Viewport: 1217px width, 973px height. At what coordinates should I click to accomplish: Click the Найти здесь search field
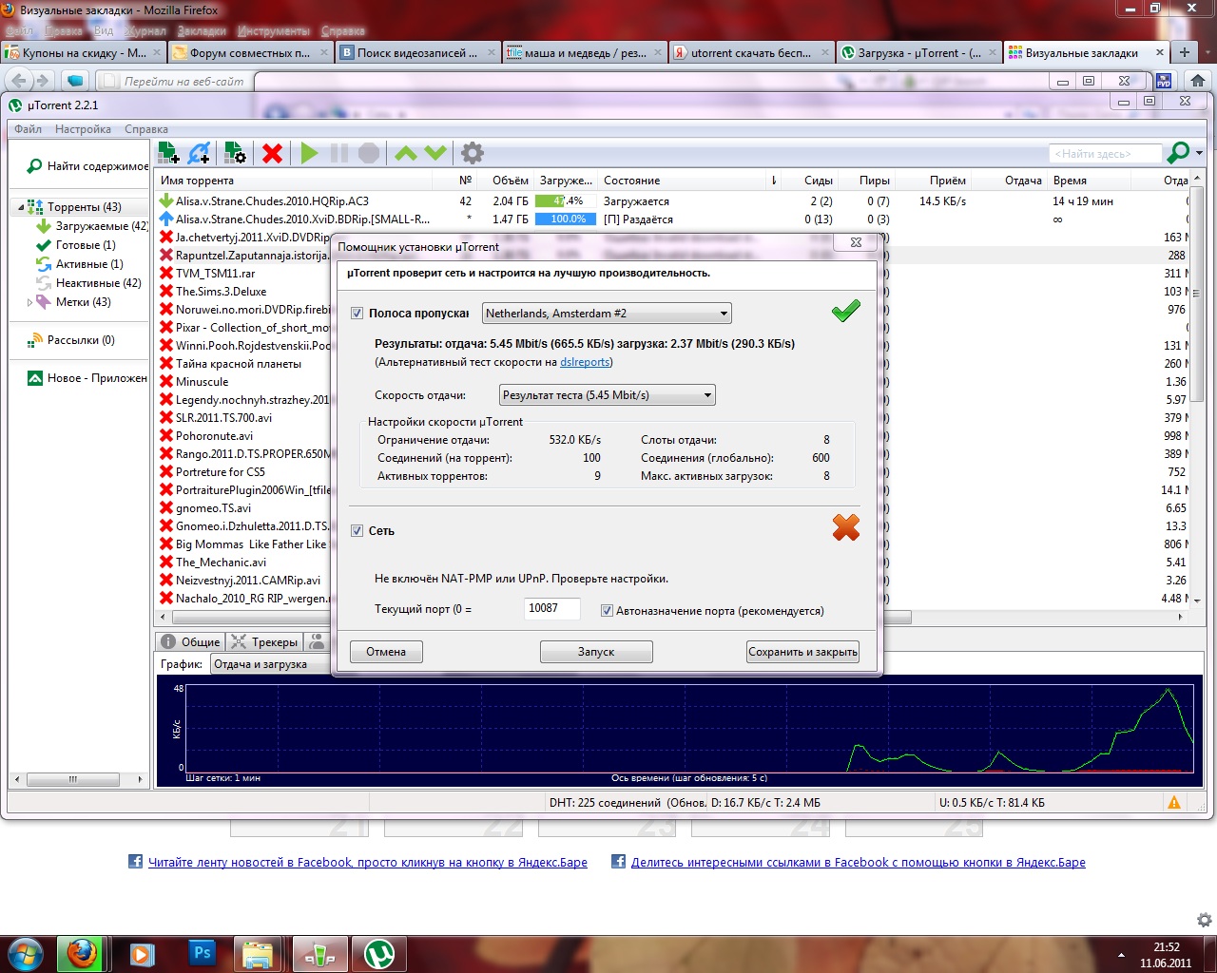pos(1106,154)
